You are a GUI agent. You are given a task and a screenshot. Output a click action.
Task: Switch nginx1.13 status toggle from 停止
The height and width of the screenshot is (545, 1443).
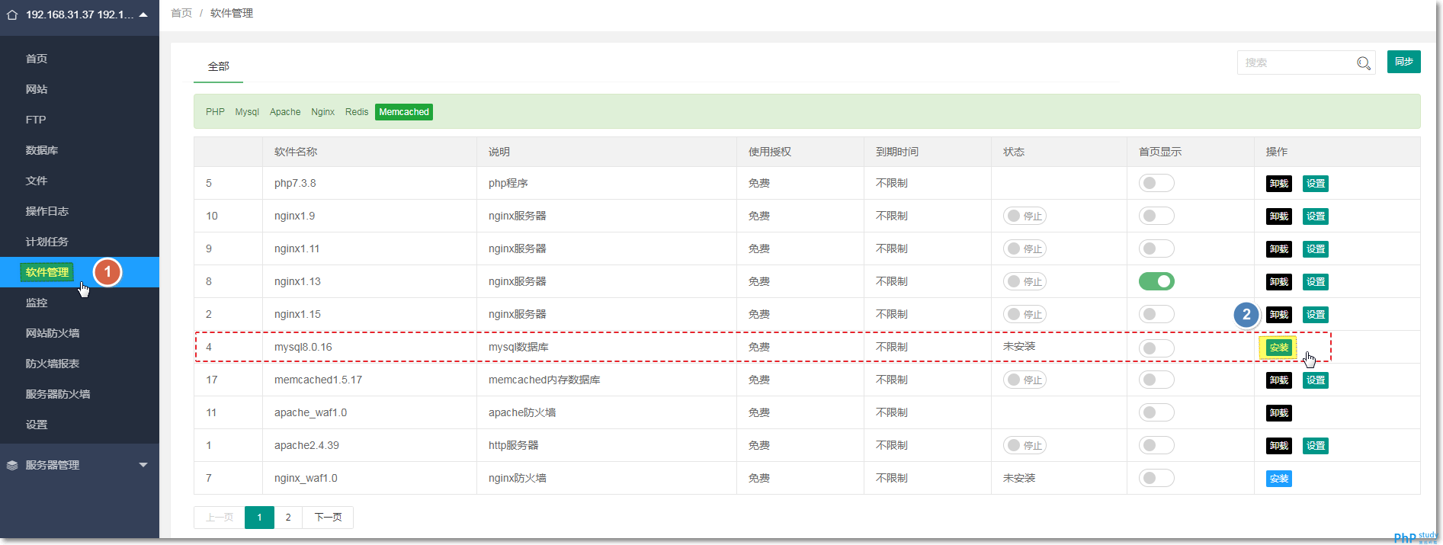click(x=1025, y=281)
